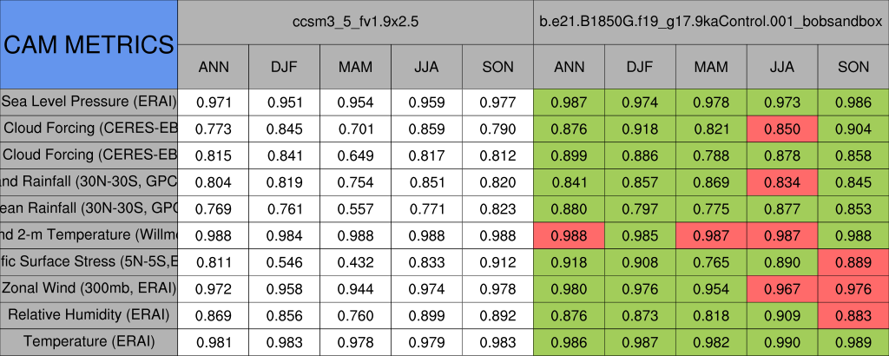This screenshot has width=889, height=356.
Task: Open the b.e21.B1850G 9kaControl model header
Action: (x=711, y=23)
